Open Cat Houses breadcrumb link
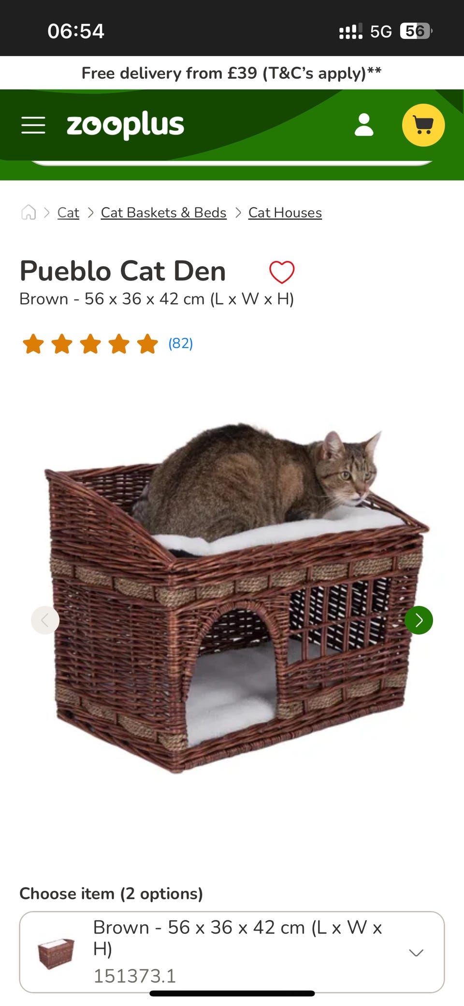 tap(285, 213)
